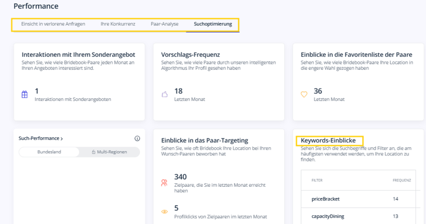Select the priceBracket table row

pos(359,199)
